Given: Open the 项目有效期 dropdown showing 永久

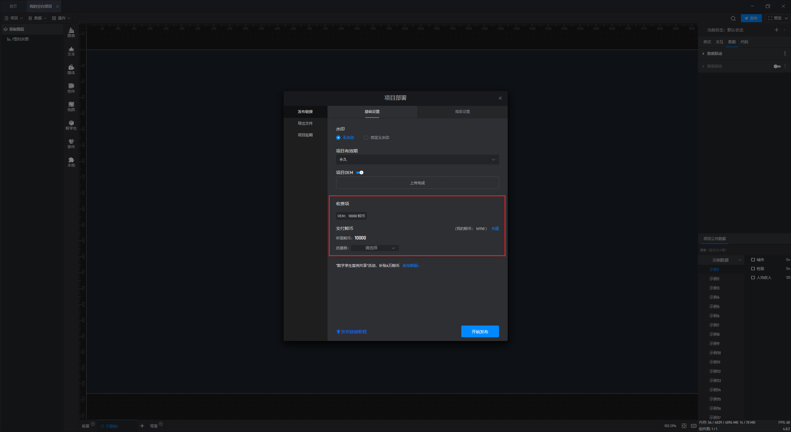Looking at the screenshot, I should pyautogui.click(x=417, y=160).
